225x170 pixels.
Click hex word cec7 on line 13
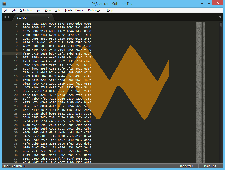26,69
